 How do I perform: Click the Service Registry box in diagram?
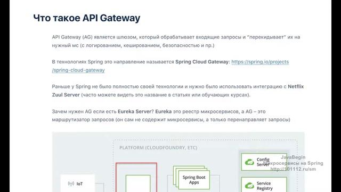(264, 185)
